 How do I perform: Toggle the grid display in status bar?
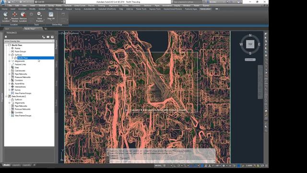tap(165, 165)
